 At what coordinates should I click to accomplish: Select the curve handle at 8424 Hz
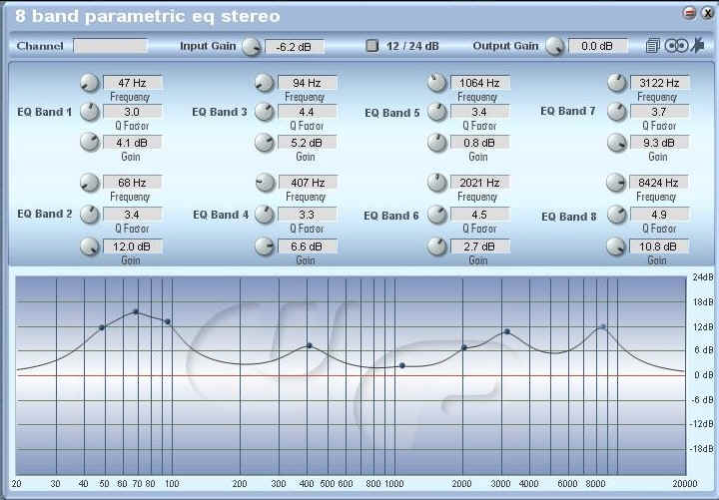[603, 327]
